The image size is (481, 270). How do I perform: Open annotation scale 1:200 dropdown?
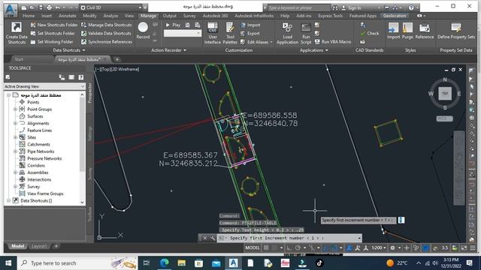[379, 248]
